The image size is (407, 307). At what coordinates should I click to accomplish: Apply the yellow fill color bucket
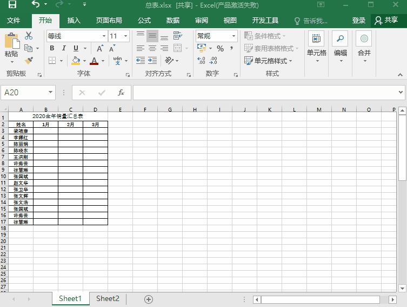[76, 61]
